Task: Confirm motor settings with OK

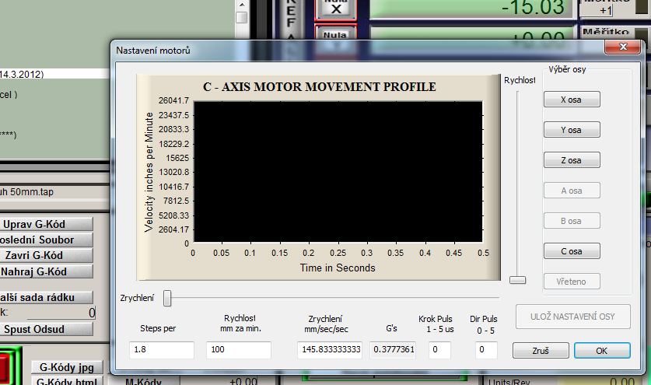Action: (x=602, y=351)
